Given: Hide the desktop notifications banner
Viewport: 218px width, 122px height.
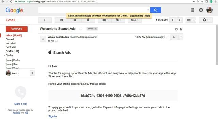Looking at the screenshot, I should pos(147,16).
